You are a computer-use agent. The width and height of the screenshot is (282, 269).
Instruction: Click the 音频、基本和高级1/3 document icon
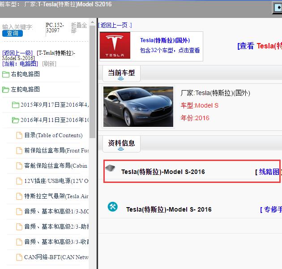(x=19, y=212)
